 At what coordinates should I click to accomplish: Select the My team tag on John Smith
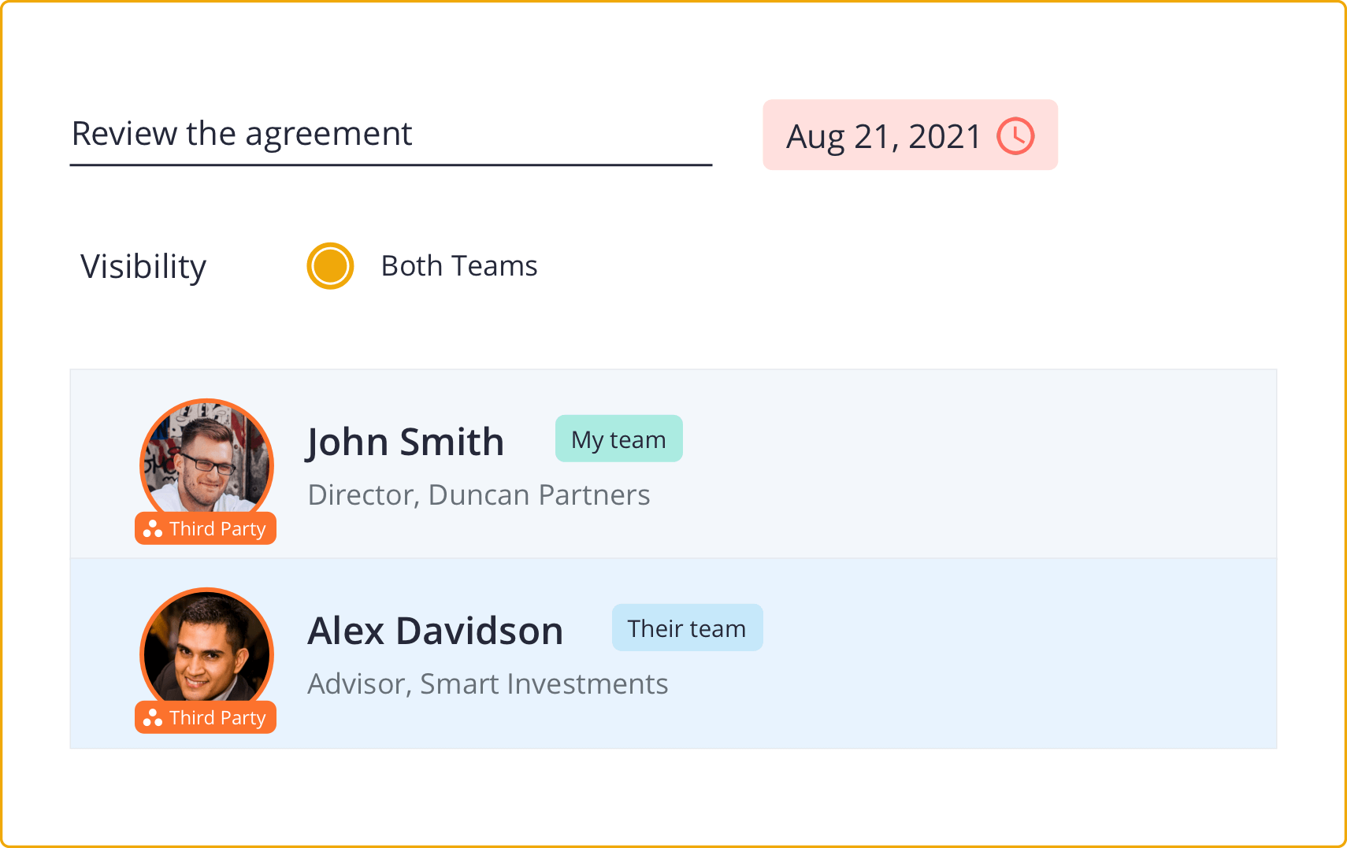[x=618, y=439]
